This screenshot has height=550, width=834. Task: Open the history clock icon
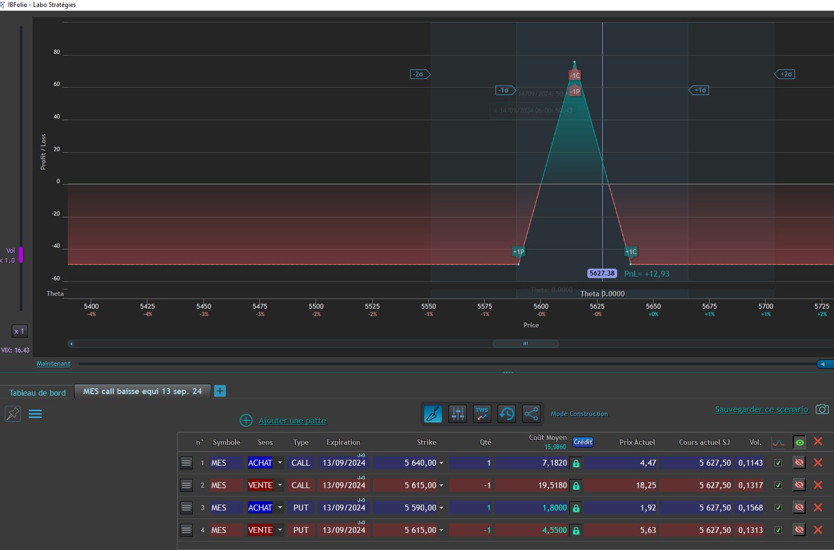[507, 414]
